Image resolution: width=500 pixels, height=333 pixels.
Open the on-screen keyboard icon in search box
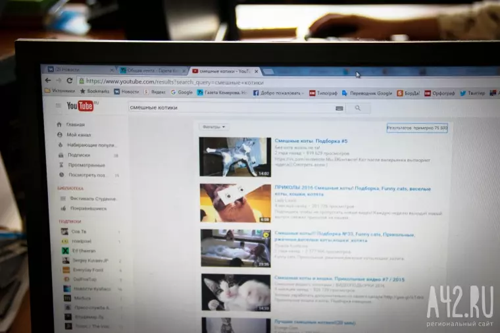[339, 109]
